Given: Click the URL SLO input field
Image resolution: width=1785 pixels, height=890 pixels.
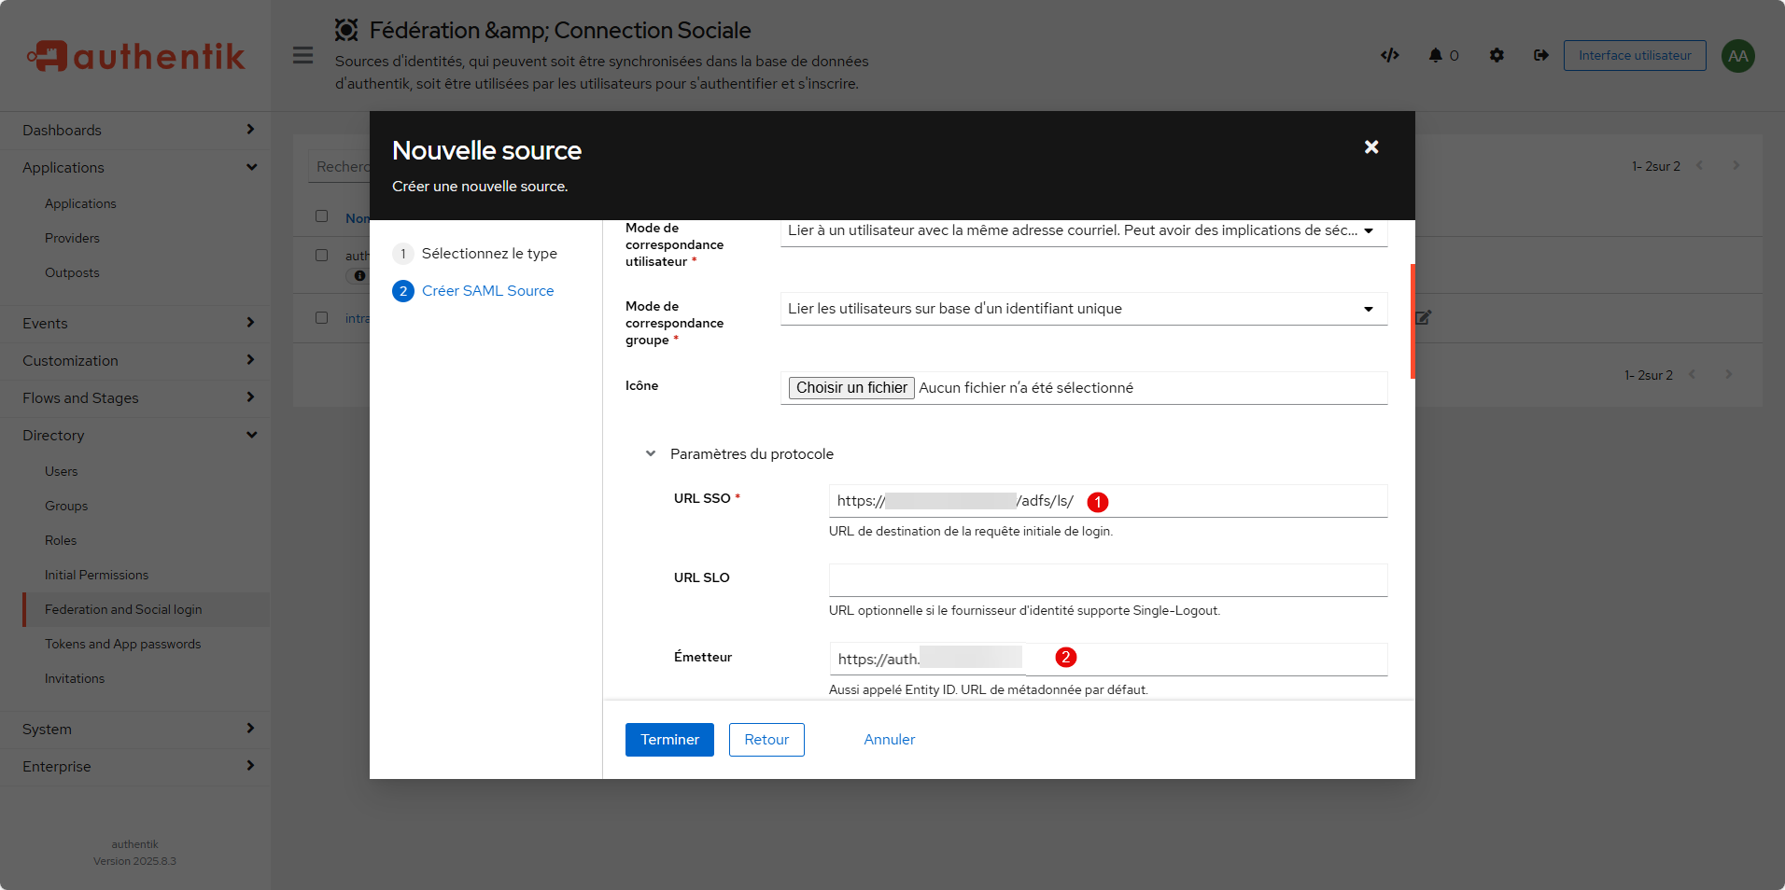Looking at the screenshot, I should click(x=1107, y=579).
